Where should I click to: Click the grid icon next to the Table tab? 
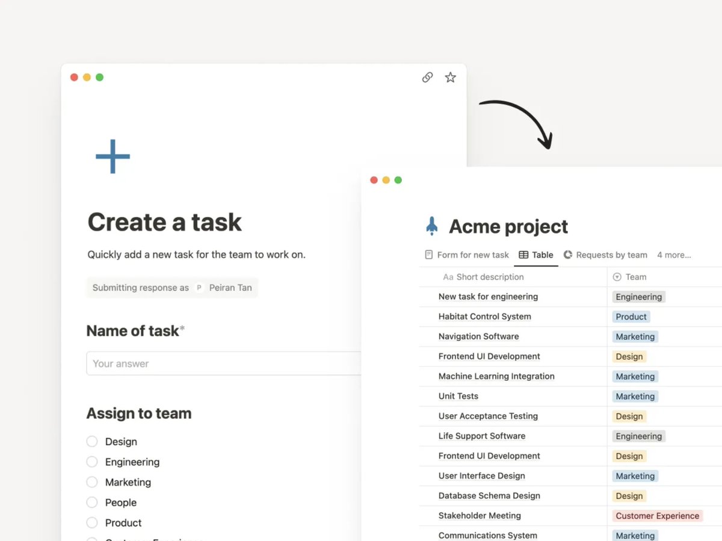pos(522,255)
